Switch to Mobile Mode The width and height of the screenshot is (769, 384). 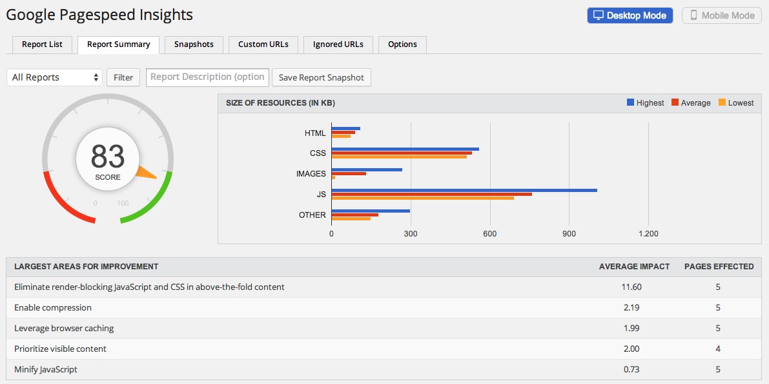[722, 15]
